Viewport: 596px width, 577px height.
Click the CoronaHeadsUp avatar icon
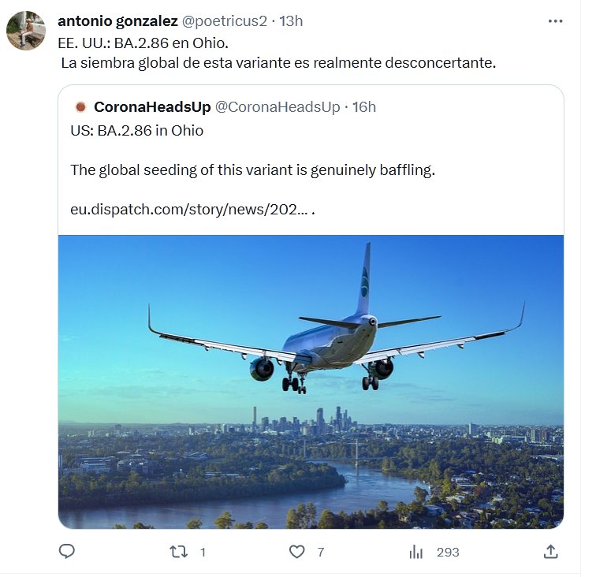pyautogui.click(x=80, y=107)
